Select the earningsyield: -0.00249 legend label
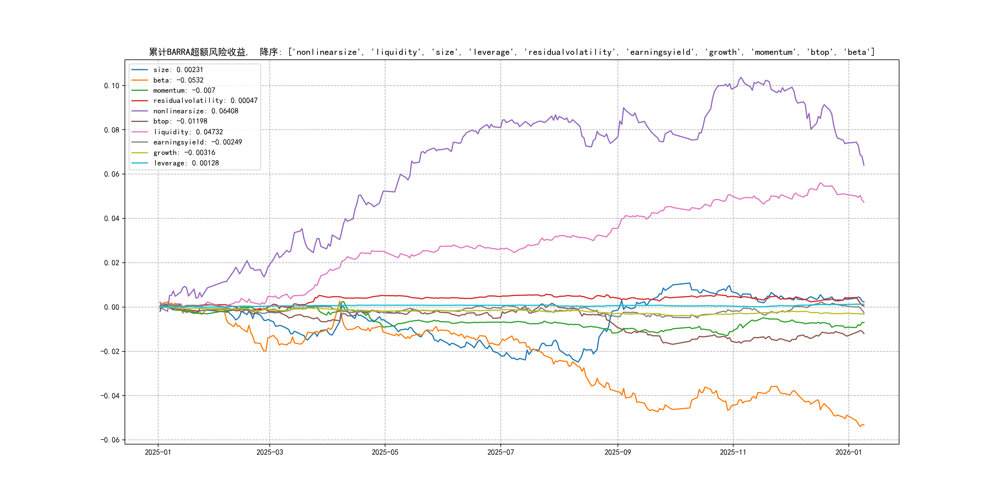The width and height of the screenshot is (999, 499). (x=197, y=142)
